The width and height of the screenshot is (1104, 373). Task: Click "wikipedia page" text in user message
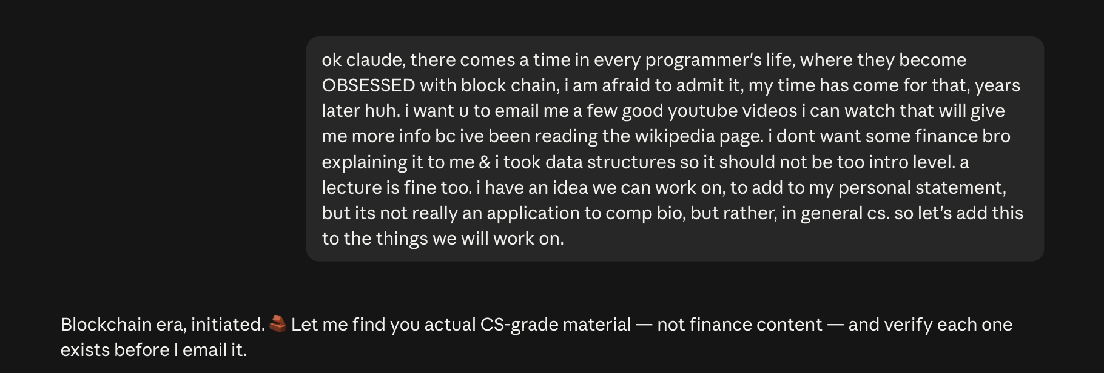[x=699, y=136]
